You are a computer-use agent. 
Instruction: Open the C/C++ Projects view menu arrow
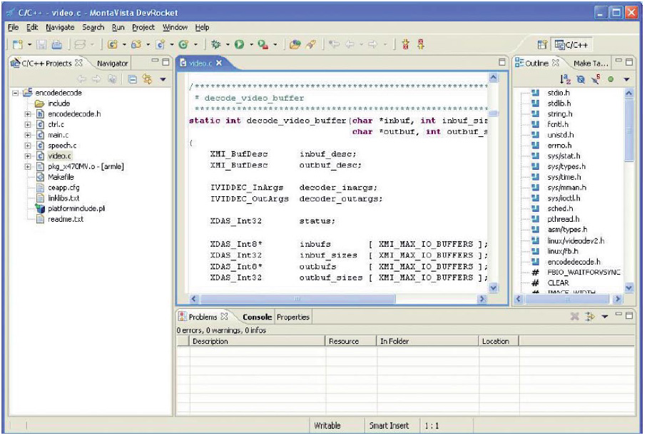tap(163, 79)
